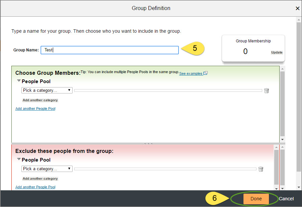Click the empty value field beside the Choose Group Members category dropdown

click(x=168, y=90)
